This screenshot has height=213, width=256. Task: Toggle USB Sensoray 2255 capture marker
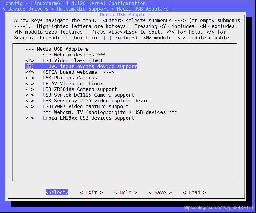pyautogui.click(x=30, y=101)
